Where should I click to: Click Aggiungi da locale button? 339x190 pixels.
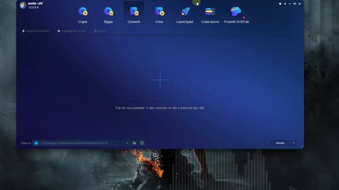tap(35, 31)
